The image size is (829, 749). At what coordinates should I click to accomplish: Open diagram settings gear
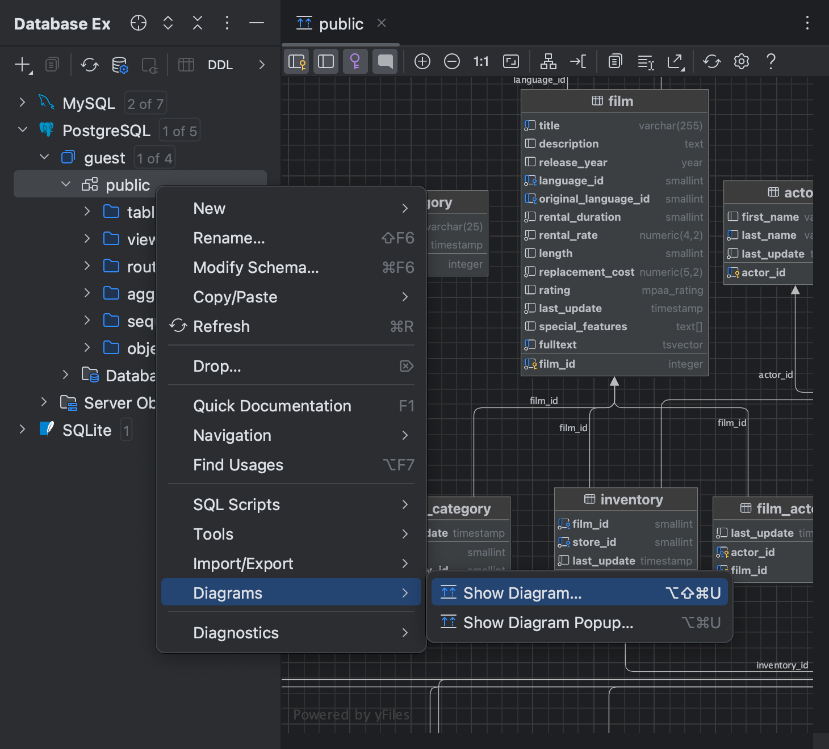[x=741, y=61]
